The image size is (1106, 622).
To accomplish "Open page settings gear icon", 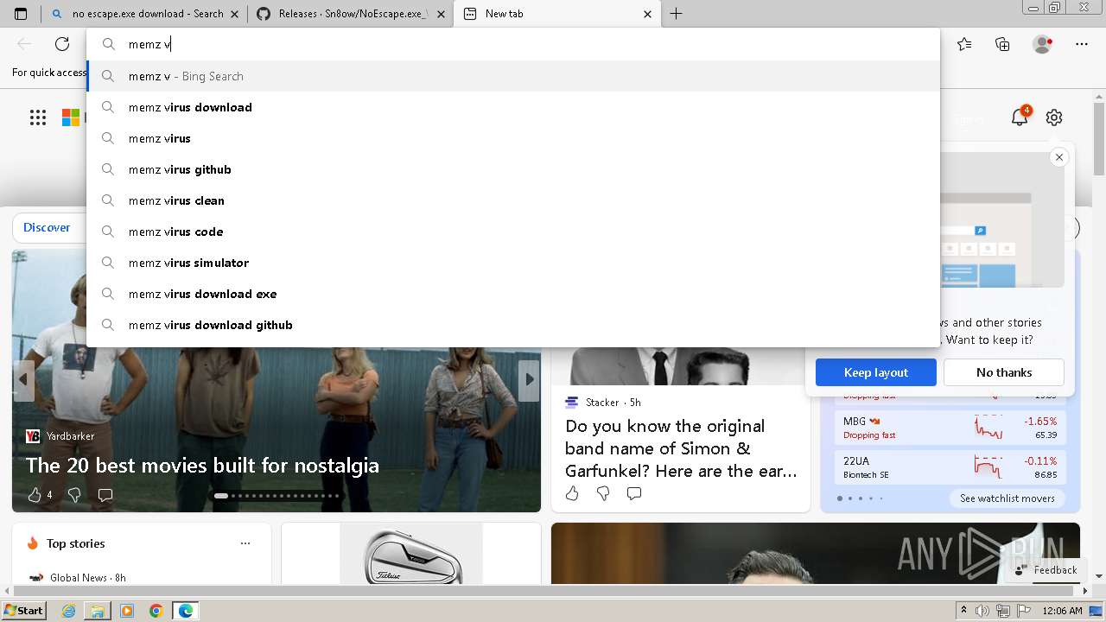I will (x=1054, y=117).
